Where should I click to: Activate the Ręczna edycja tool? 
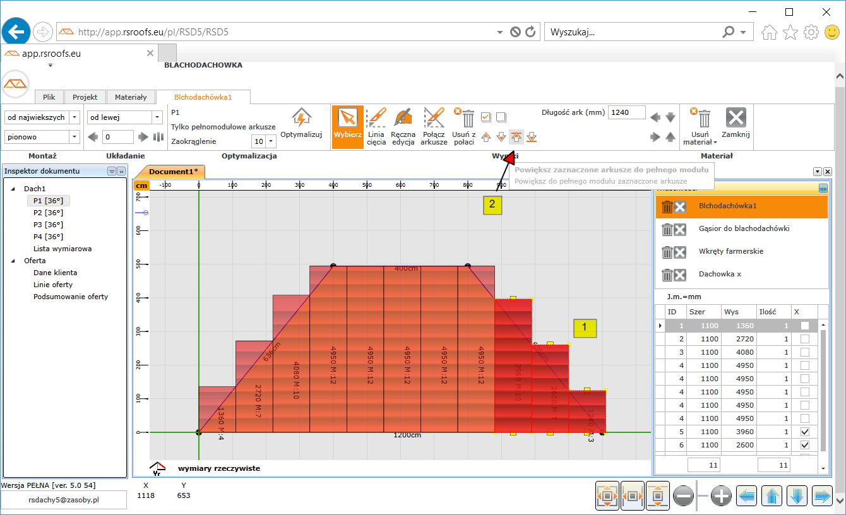[x=403, y=119]
